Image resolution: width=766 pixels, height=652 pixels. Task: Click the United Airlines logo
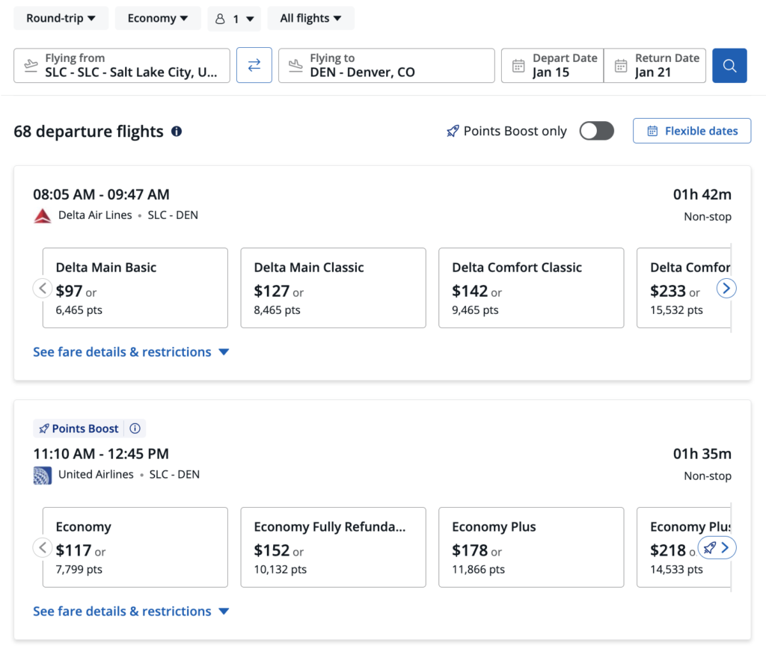(43, 475)
